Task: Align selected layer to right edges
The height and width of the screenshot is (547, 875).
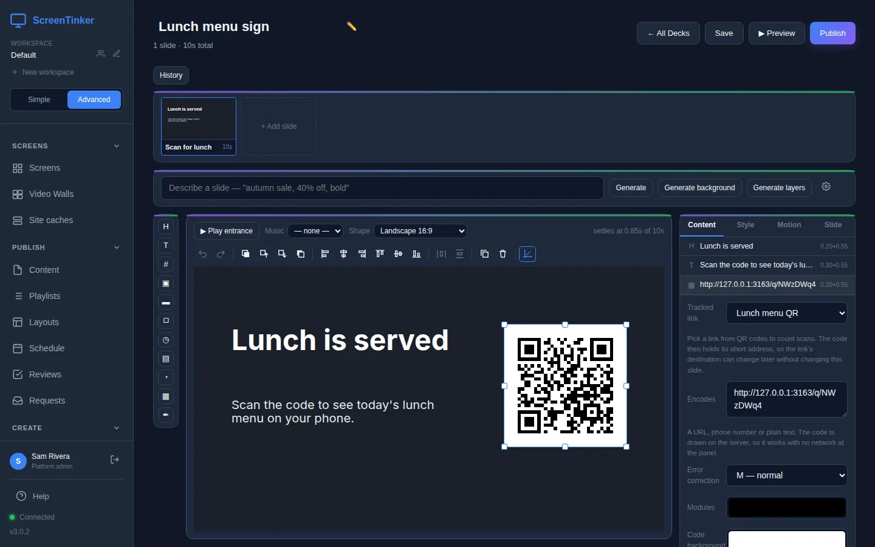Action: click(x=362, y=254)
